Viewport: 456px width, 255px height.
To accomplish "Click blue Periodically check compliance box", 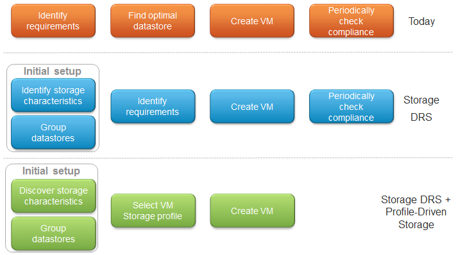I will 351,106.
